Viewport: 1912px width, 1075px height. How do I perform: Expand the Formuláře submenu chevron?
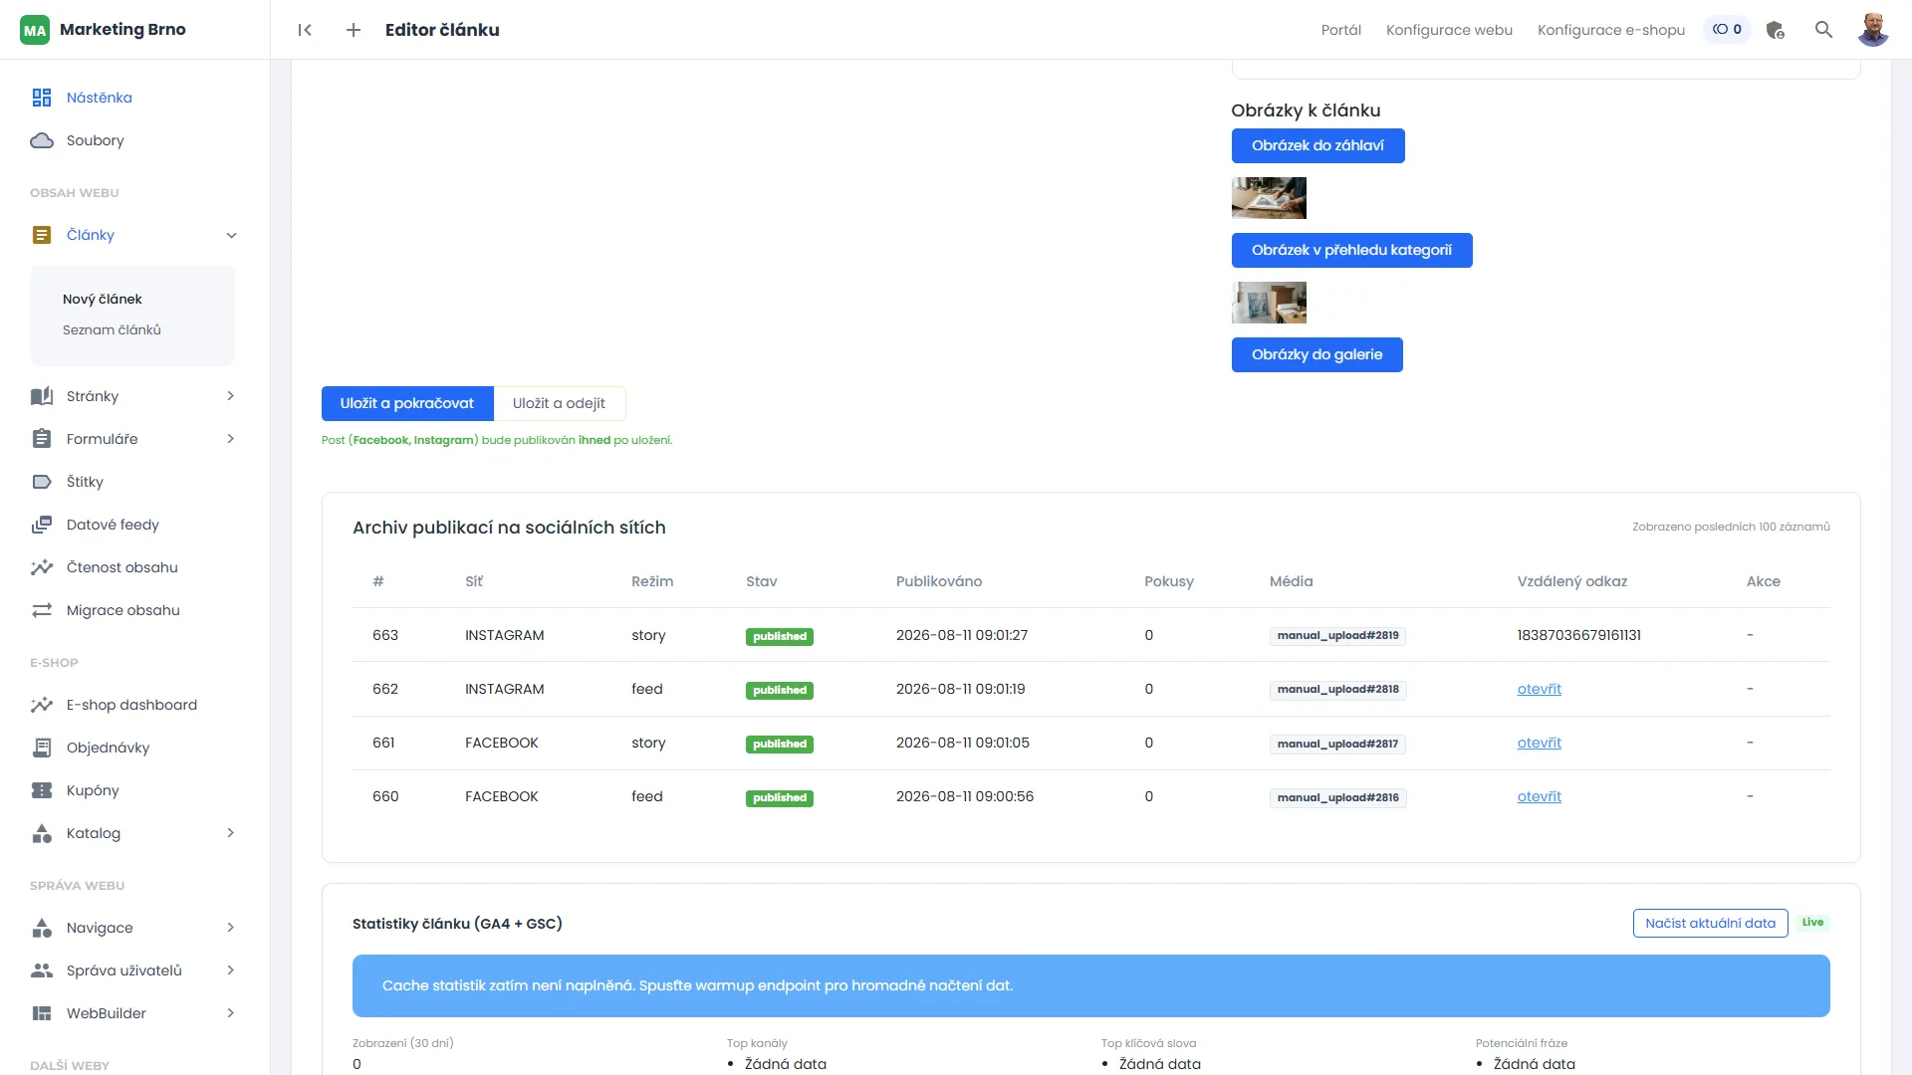231,439
